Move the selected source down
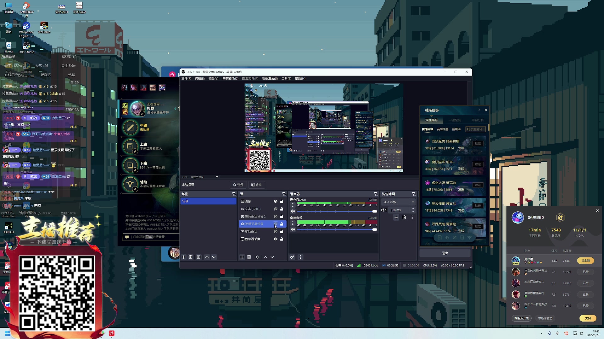Screen dimensions: 604x339 click(272, 257)
